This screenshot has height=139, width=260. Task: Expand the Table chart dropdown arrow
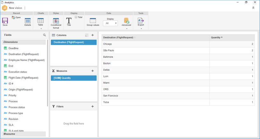point(41,29)
